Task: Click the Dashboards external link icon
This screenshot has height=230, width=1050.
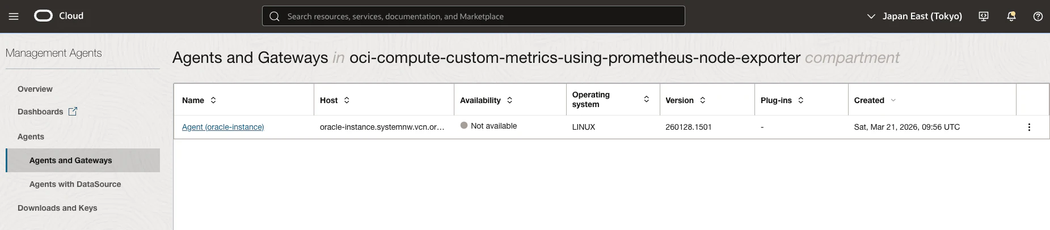Action: (73, 112)
